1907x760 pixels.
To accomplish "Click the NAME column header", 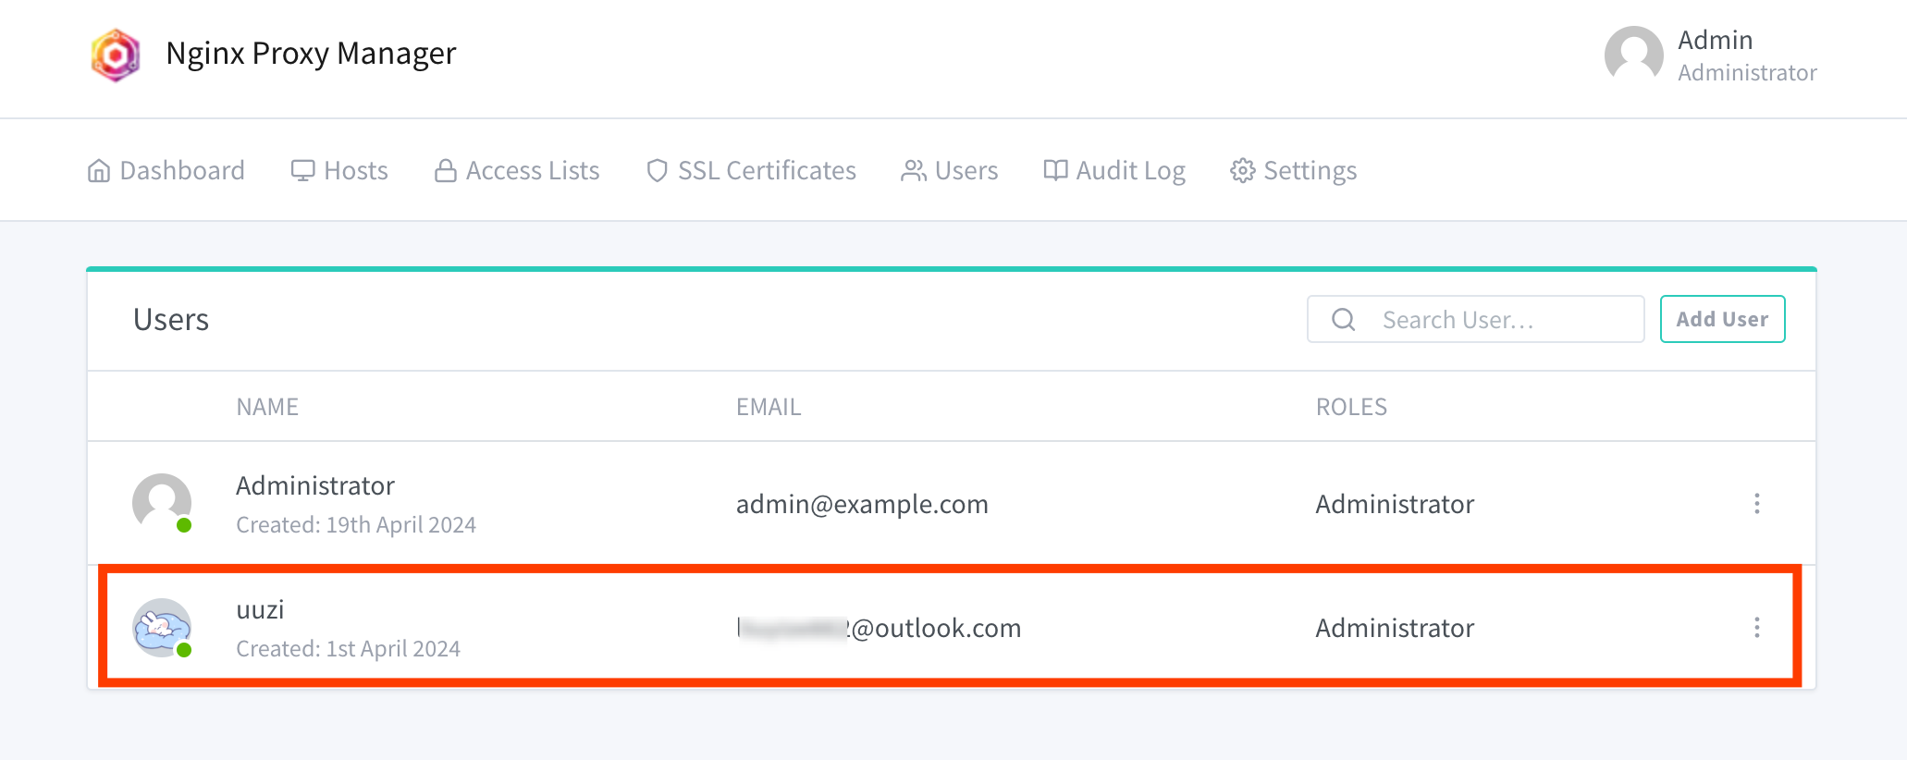I will (267, 407).
